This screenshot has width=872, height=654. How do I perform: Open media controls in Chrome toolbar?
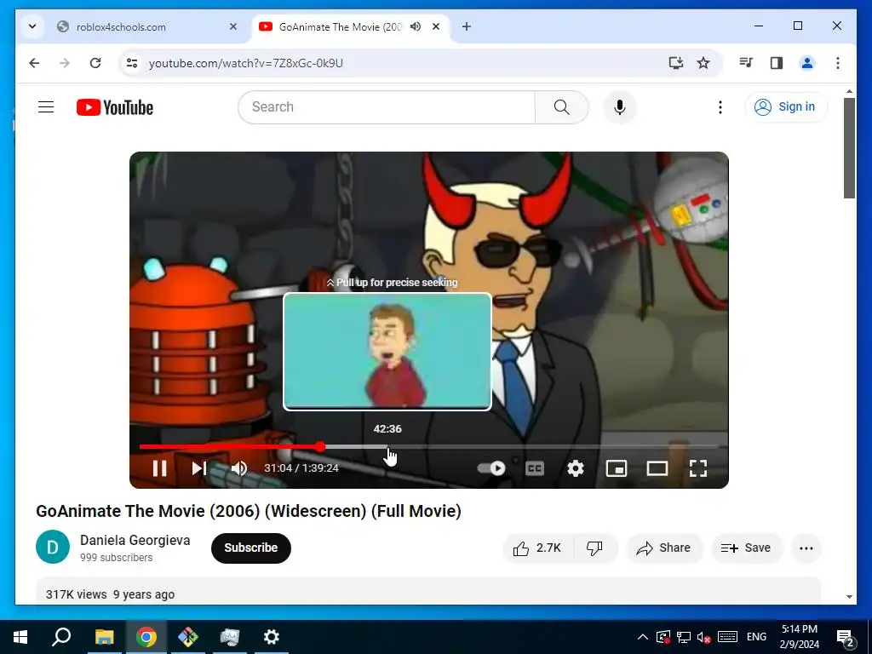pyautogui.click(x=746, y=63)
